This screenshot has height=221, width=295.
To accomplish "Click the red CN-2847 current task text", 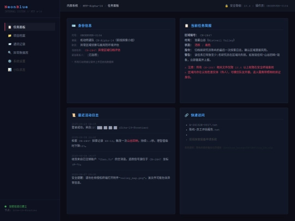I will 103,50.
